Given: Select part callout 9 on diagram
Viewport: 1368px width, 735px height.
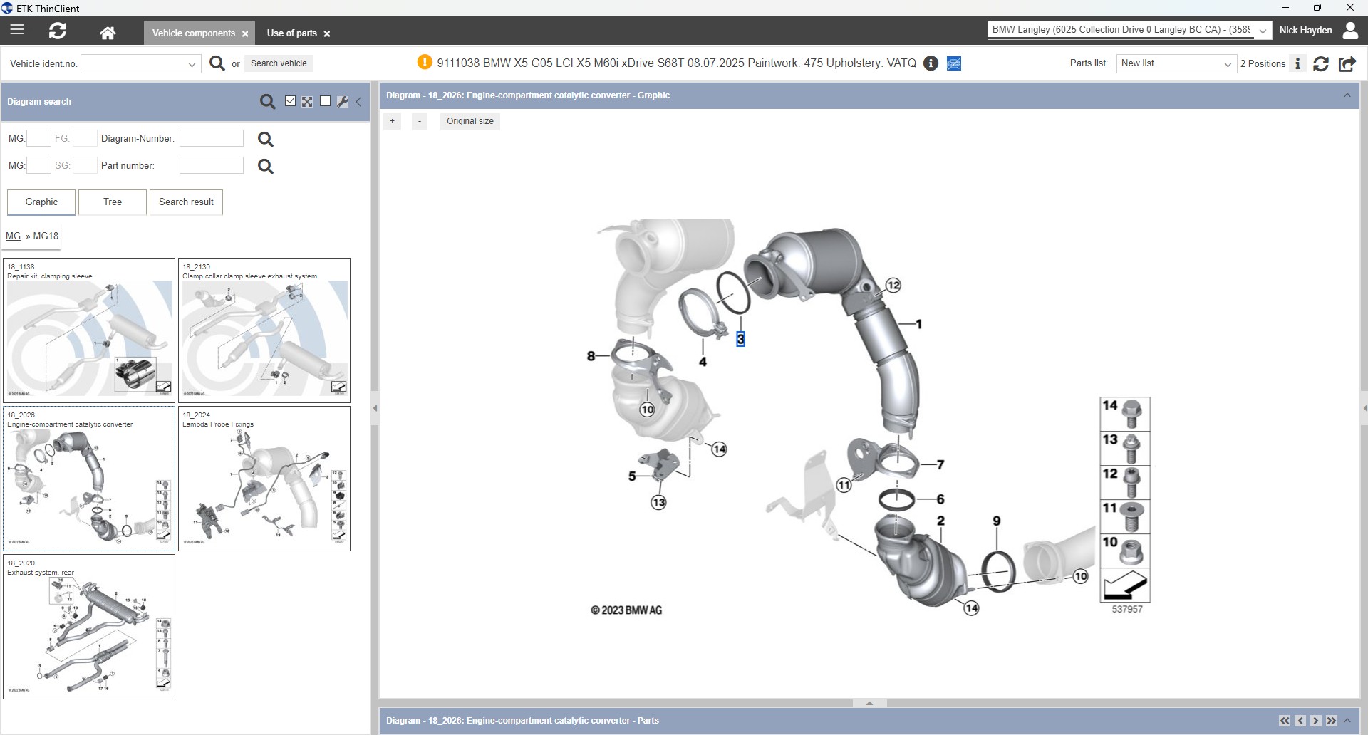Looking at the screenshot, I should (x=997, y=521).
